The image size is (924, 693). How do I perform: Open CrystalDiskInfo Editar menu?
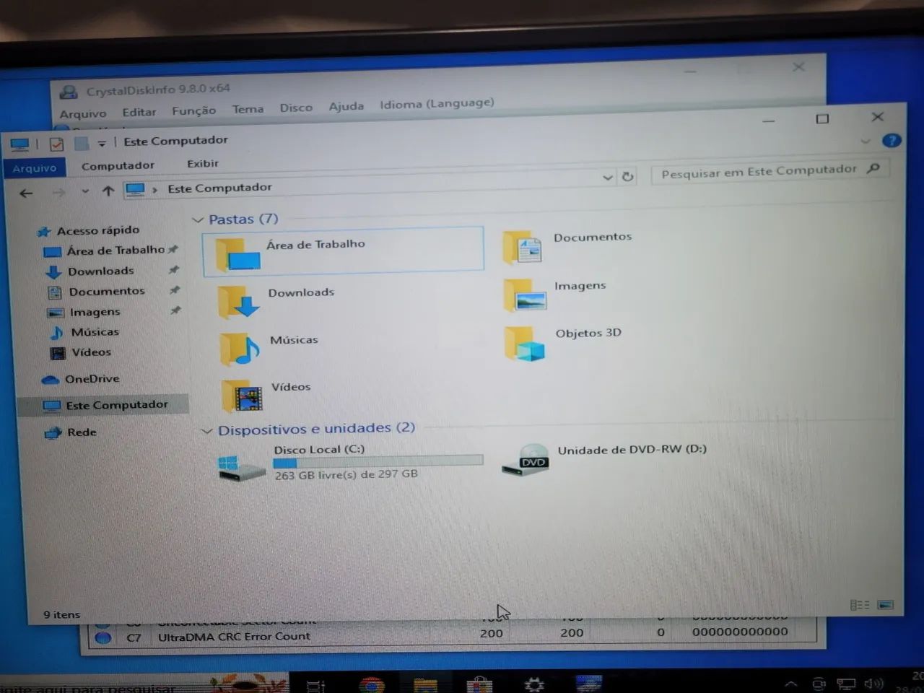139,113
